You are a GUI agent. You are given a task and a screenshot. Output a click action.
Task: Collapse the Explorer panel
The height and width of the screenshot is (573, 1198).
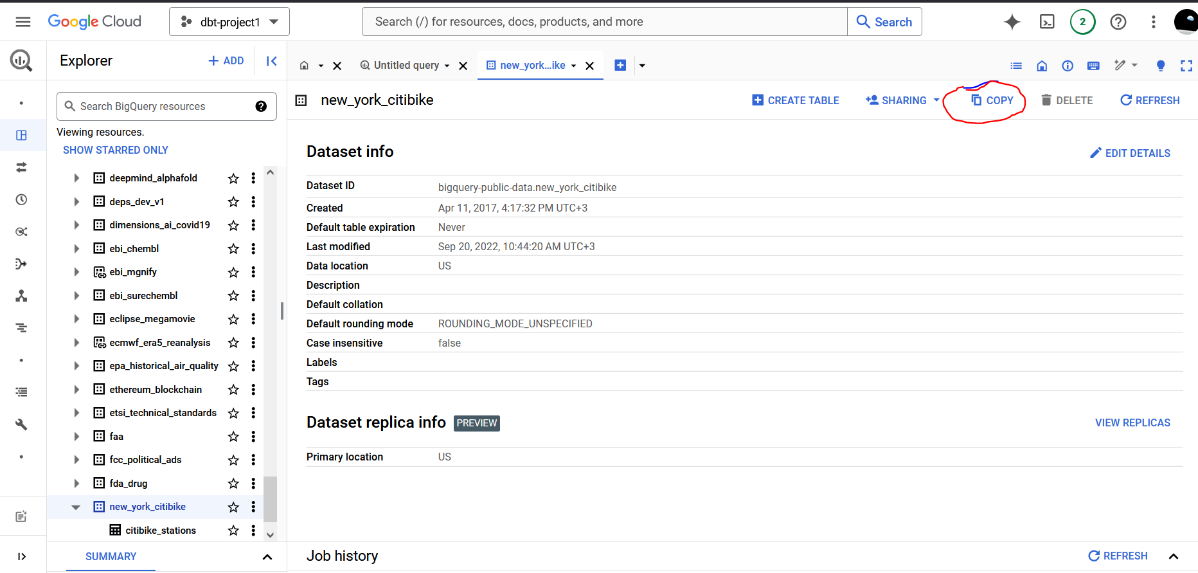[271, 60]
